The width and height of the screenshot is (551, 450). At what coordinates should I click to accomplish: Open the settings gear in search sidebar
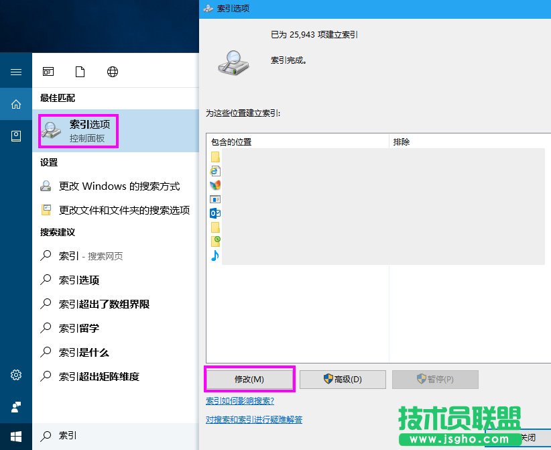click(x=15, y=376)
